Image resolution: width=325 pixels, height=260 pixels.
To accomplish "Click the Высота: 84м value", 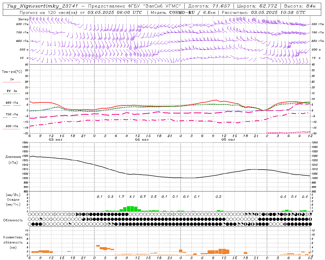I will coord(300,6).
